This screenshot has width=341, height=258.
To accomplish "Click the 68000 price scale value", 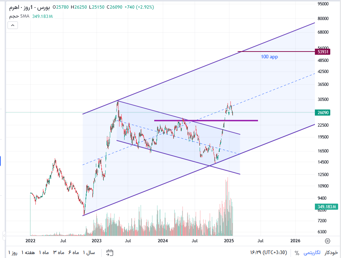I will [x=323, y=32].
